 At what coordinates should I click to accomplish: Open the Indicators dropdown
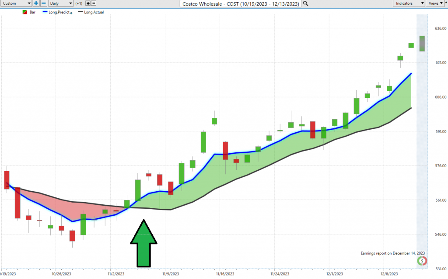[x=409, y=3]
